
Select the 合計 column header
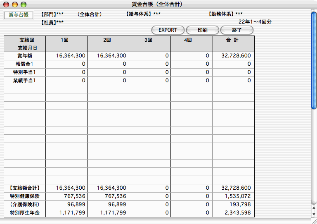(x=233, y=40)
